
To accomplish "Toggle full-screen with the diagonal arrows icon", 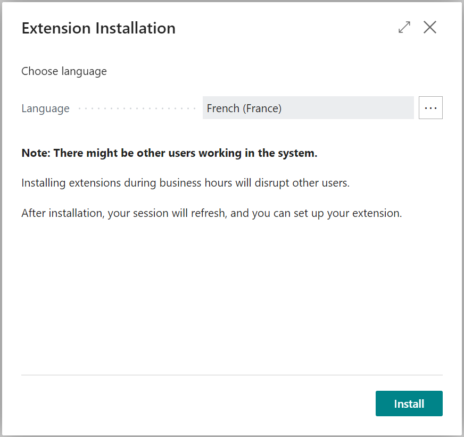I will tap(404, 27).
